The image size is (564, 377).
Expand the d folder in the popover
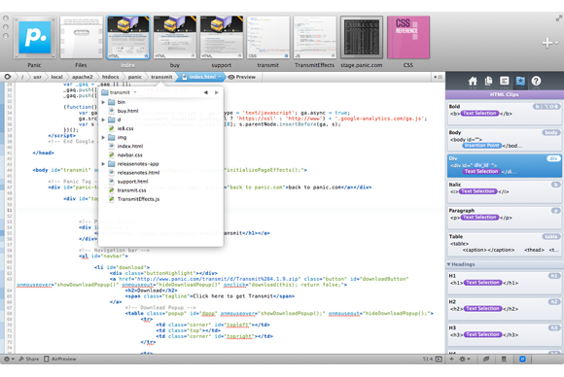point(103,120)
